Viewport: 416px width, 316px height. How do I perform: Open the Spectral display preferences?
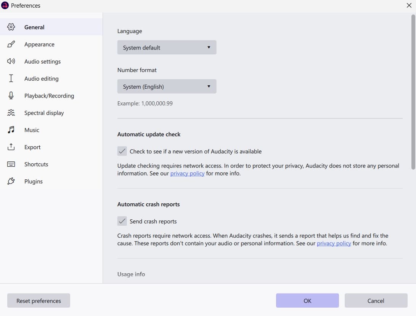pos(51,113)
